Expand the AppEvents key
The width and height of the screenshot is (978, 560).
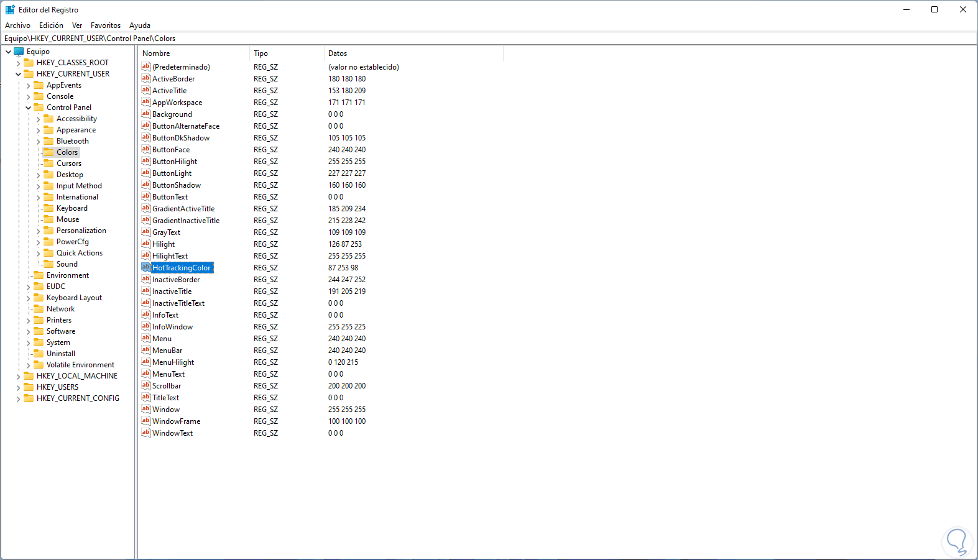tap(28, 86)
